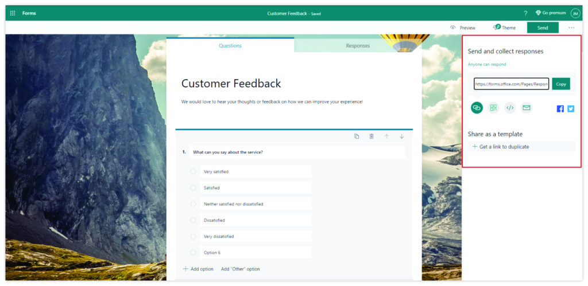Click the Copy link button
The width and height of the screenshot is (588, 286).
tap(561, 84)
